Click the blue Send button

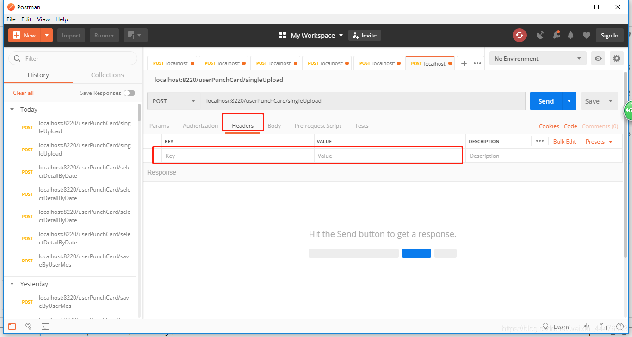coord(546,101)
